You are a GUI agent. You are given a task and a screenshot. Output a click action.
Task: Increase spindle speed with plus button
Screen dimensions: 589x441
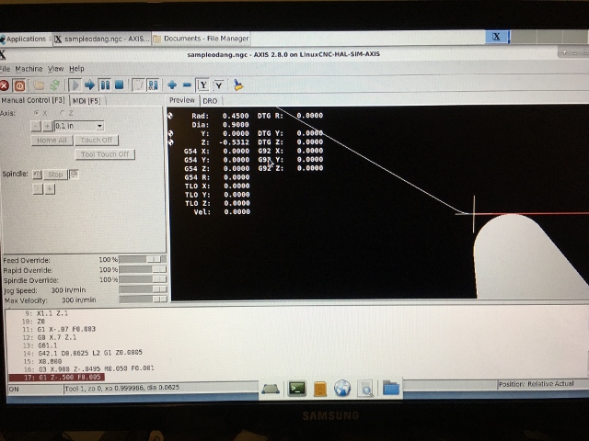[x=50, y=188]
